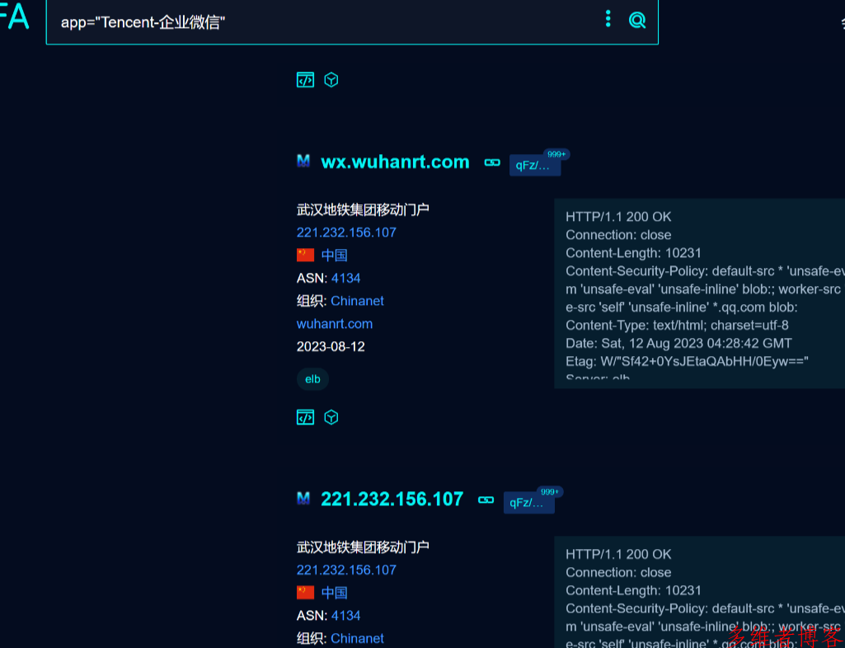Click Connection: close in the wx.wuhanrt.com response
The width and height of the screenshot is (845, 648).
point(618,235)
